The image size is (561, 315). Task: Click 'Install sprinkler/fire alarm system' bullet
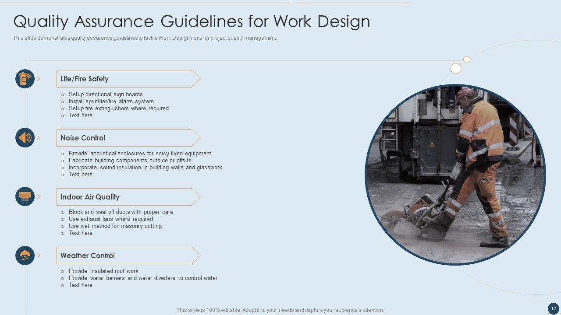pos(111,101)
